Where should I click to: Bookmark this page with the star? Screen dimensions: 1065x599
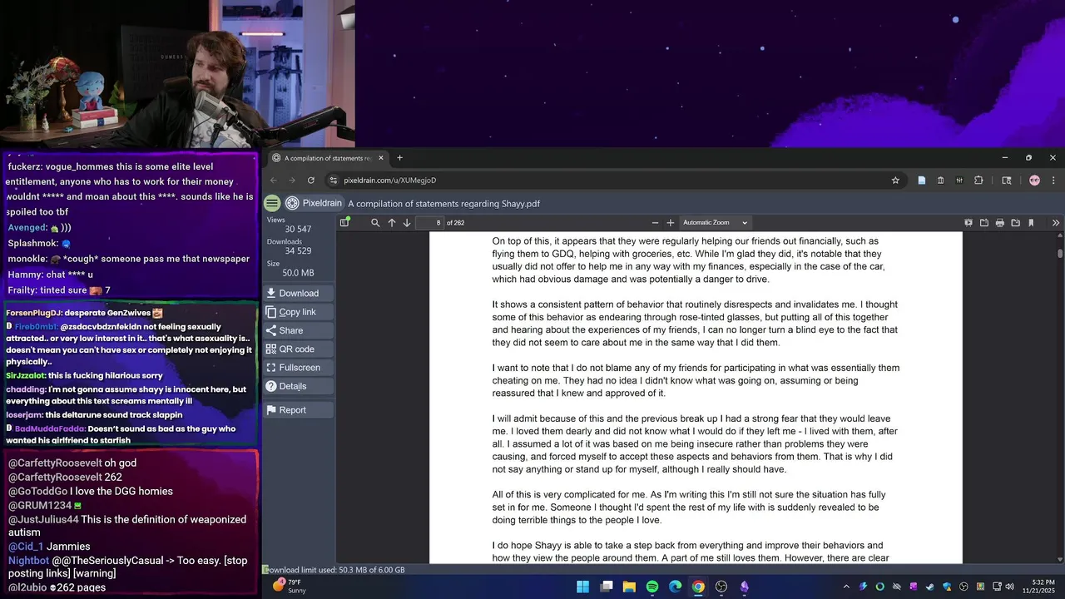click(x=895, y=180)
